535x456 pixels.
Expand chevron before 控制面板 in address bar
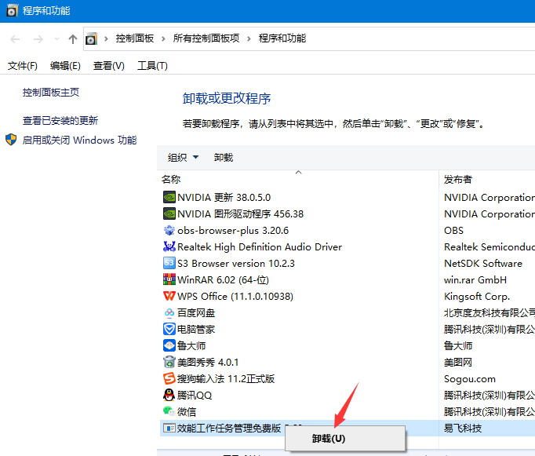(106, 39)
